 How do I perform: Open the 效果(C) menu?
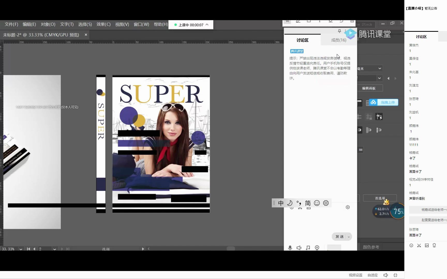[103, 24]
